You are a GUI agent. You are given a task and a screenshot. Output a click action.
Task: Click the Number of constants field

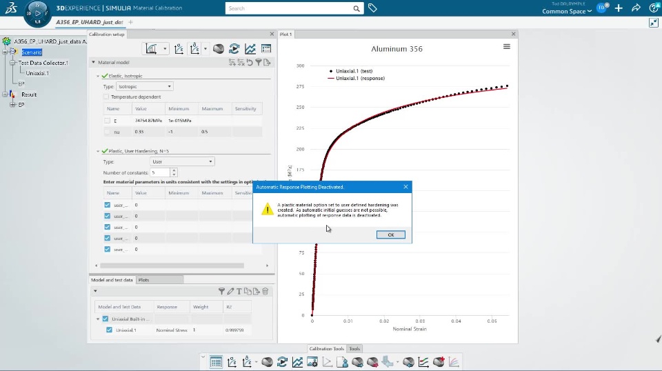[x=161, y=172]
